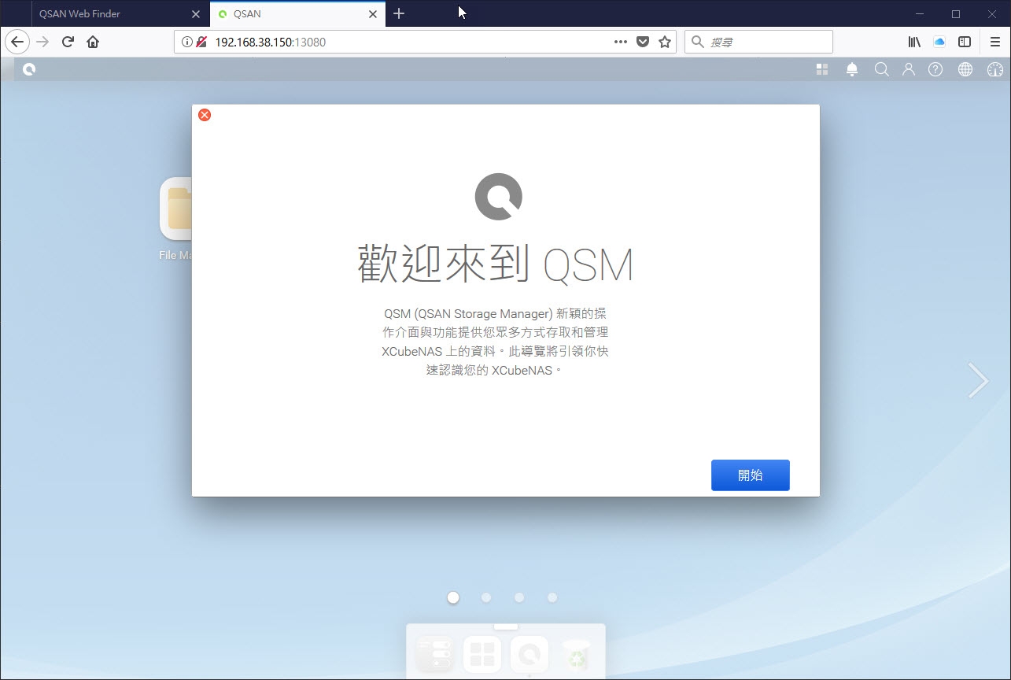This screenshot has height=680, width=1011.
Task: Show site information for the address
Action: [186, 42]
